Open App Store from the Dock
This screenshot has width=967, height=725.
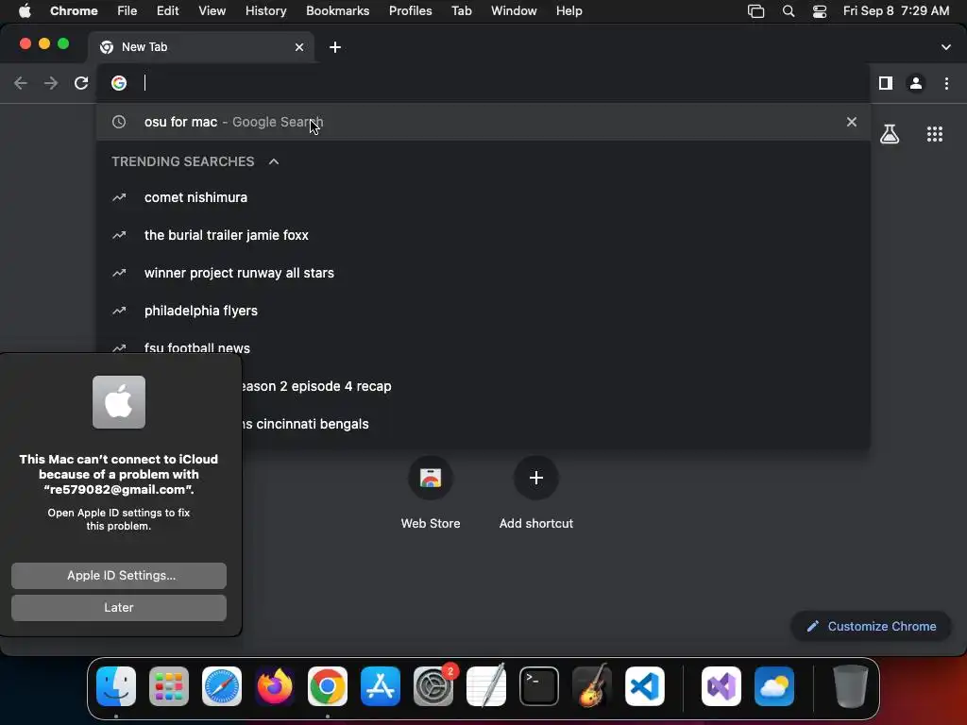click(x=381, y=686)
